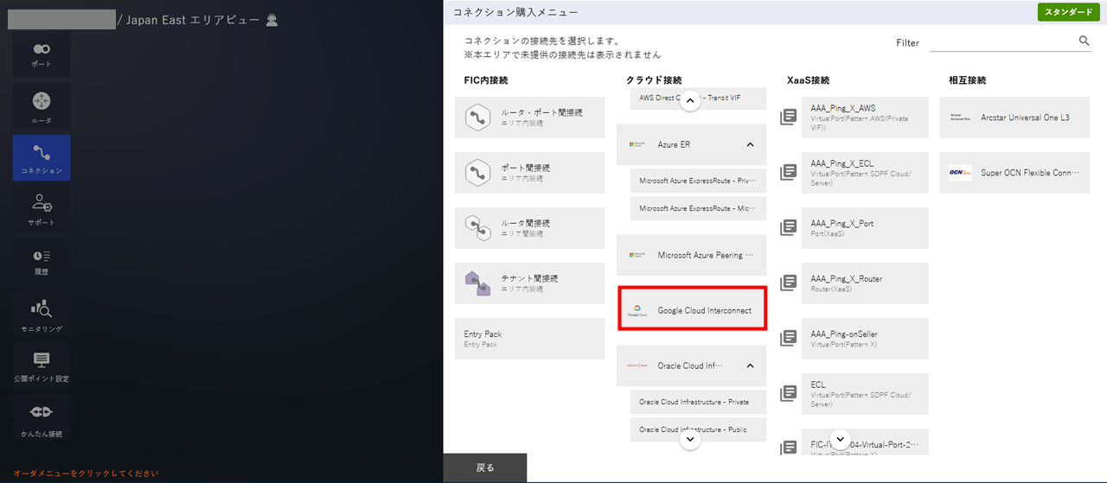Open the モニタリング monitoring icon
The width and height of the screenshot is (1107, 483).
pos(42,315)
